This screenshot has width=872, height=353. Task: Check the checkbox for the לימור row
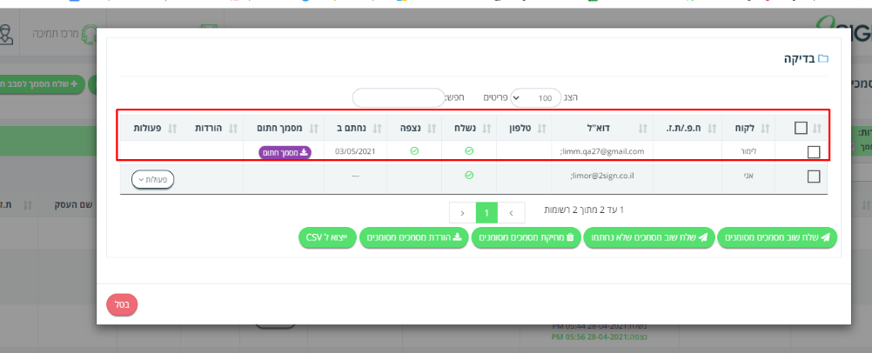tap(814, 151)
